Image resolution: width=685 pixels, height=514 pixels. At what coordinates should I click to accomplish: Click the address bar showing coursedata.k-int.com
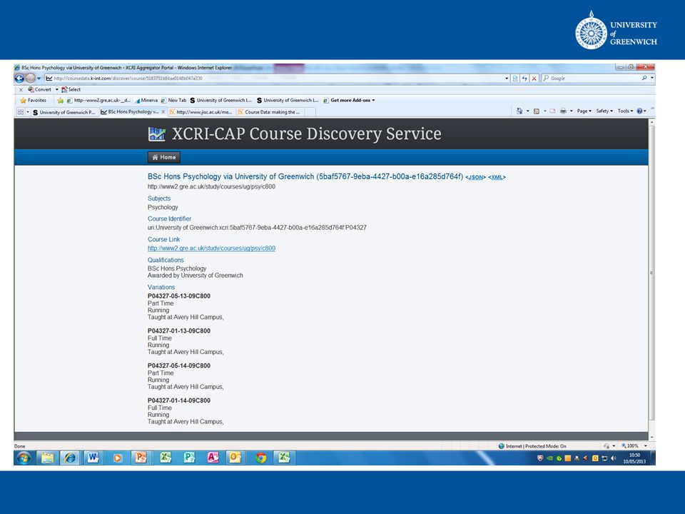[274, 79]
